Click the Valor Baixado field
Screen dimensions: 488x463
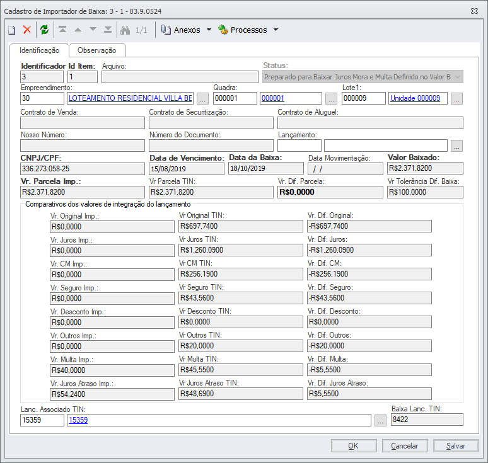[426, 168]
